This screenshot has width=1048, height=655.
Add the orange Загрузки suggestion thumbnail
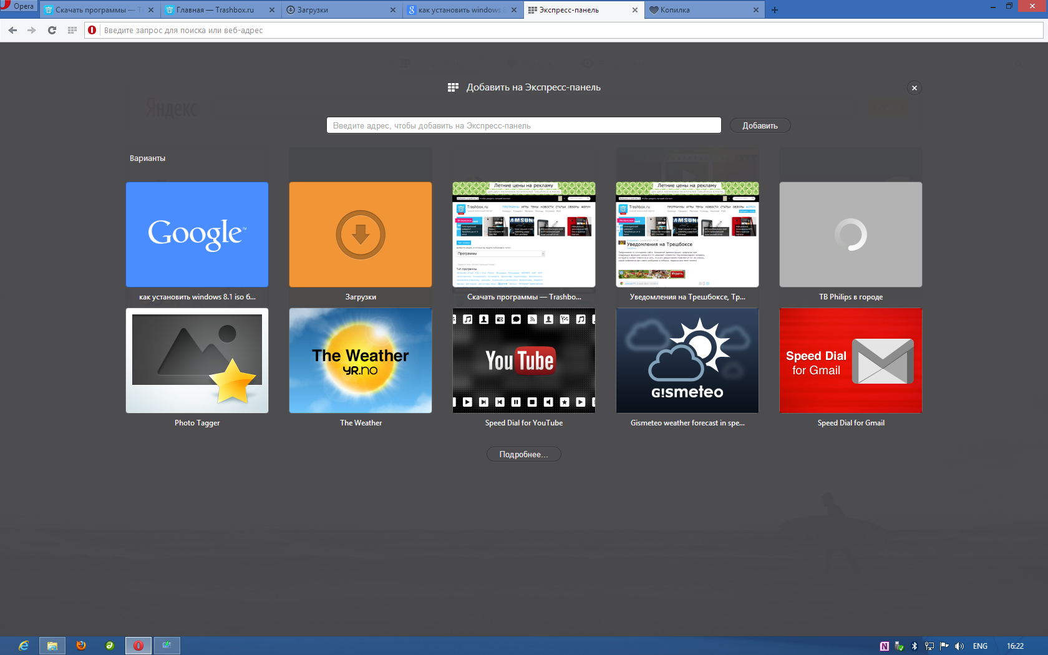(x=361, y=235)
